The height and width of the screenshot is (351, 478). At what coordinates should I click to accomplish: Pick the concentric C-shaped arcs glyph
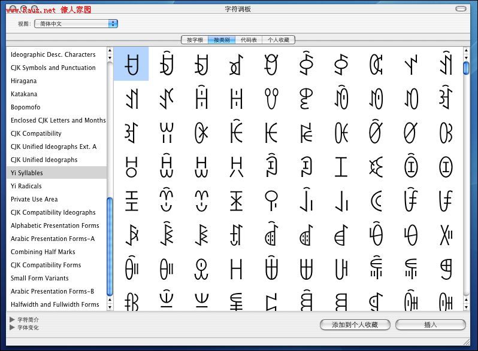376,201
